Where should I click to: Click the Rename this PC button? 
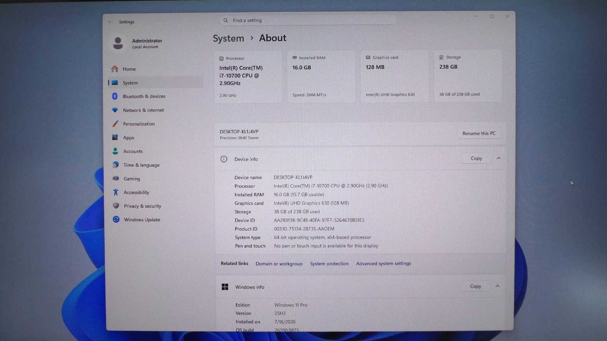click(479, 133)
